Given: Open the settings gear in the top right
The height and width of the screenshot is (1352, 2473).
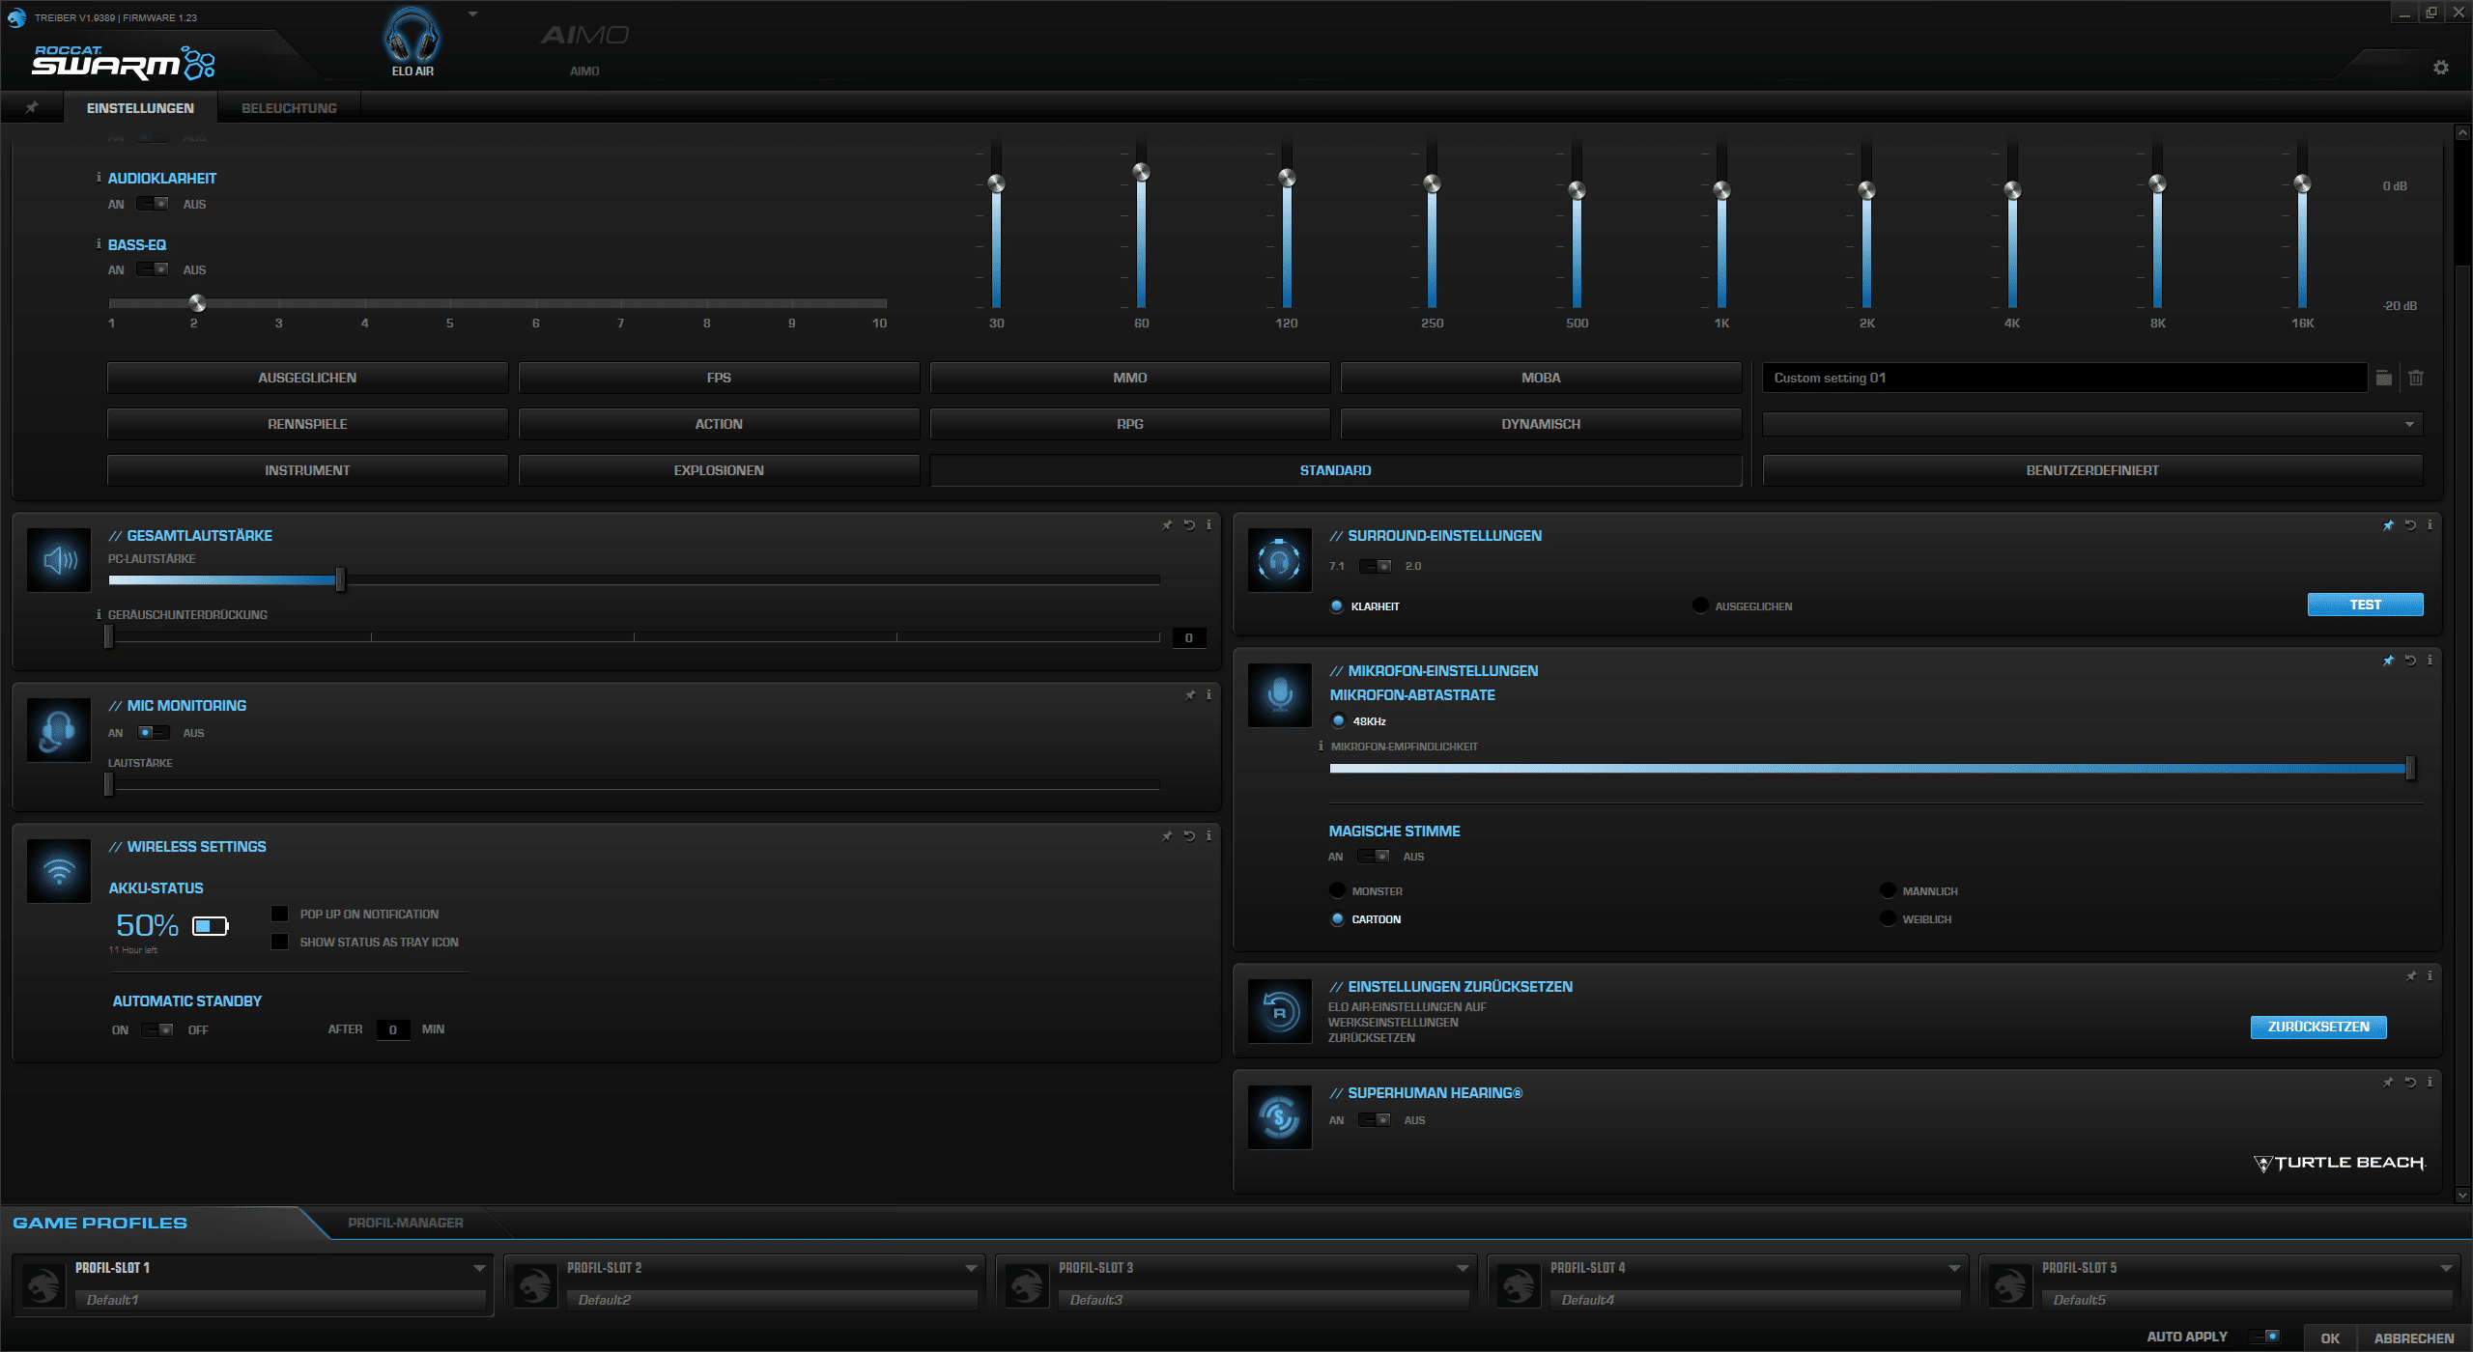Looking at the screenshot, I should tap(2440, 68).
